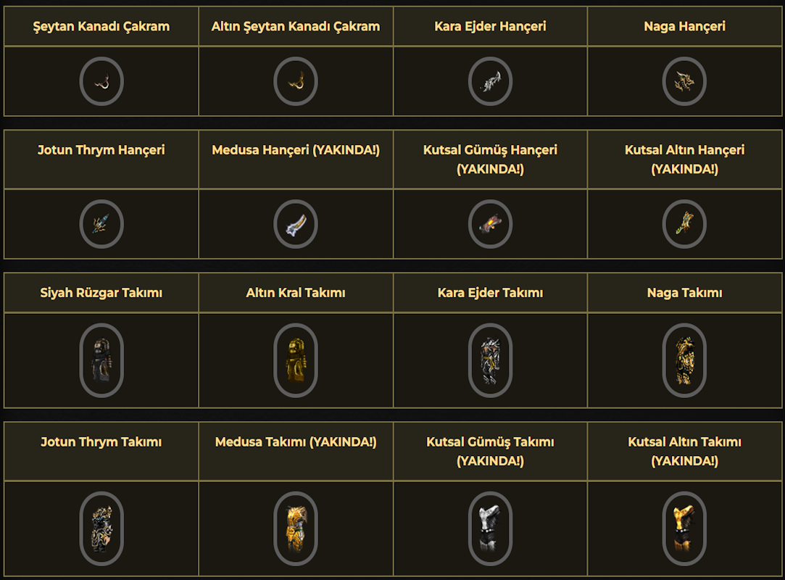785x580 pixels.
Task: Click the Naga Takımı column header
Action: (x=684, y=293)
